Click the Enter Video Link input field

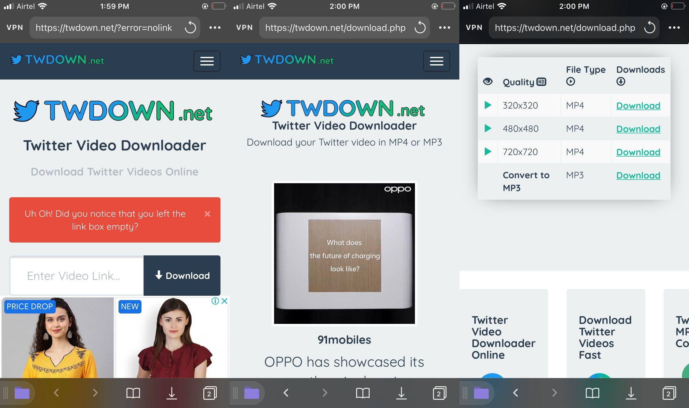(x=75, y=275)
